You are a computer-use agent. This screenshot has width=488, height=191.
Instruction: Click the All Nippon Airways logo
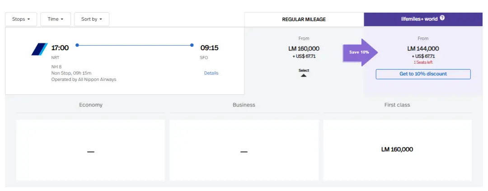tap(40, 49)
